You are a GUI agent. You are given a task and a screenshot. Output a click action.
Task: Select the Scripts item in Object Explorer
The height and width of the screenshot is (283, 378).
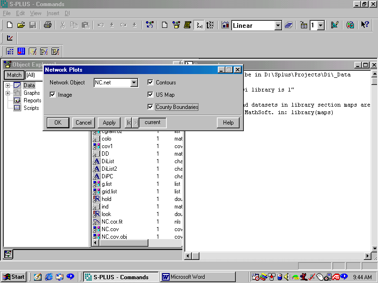coord(31,108)
